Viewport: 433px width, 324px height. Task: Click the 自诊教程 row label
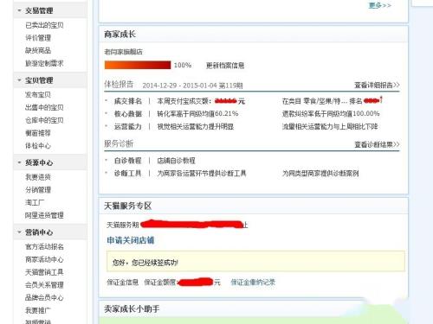coord(128,161)
